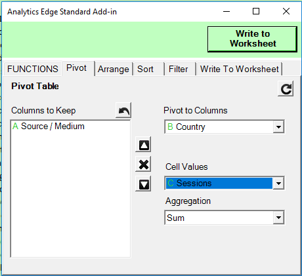Switch to the FUNCTIONS tab
This screenshot has width=302, height=276.
pos(33,69)
